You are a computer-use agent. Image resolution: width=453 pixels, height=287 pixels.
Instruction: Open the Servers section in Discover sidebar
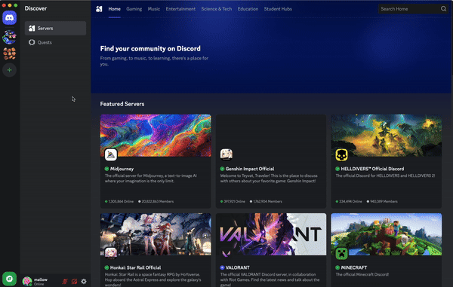click(55, 28)
